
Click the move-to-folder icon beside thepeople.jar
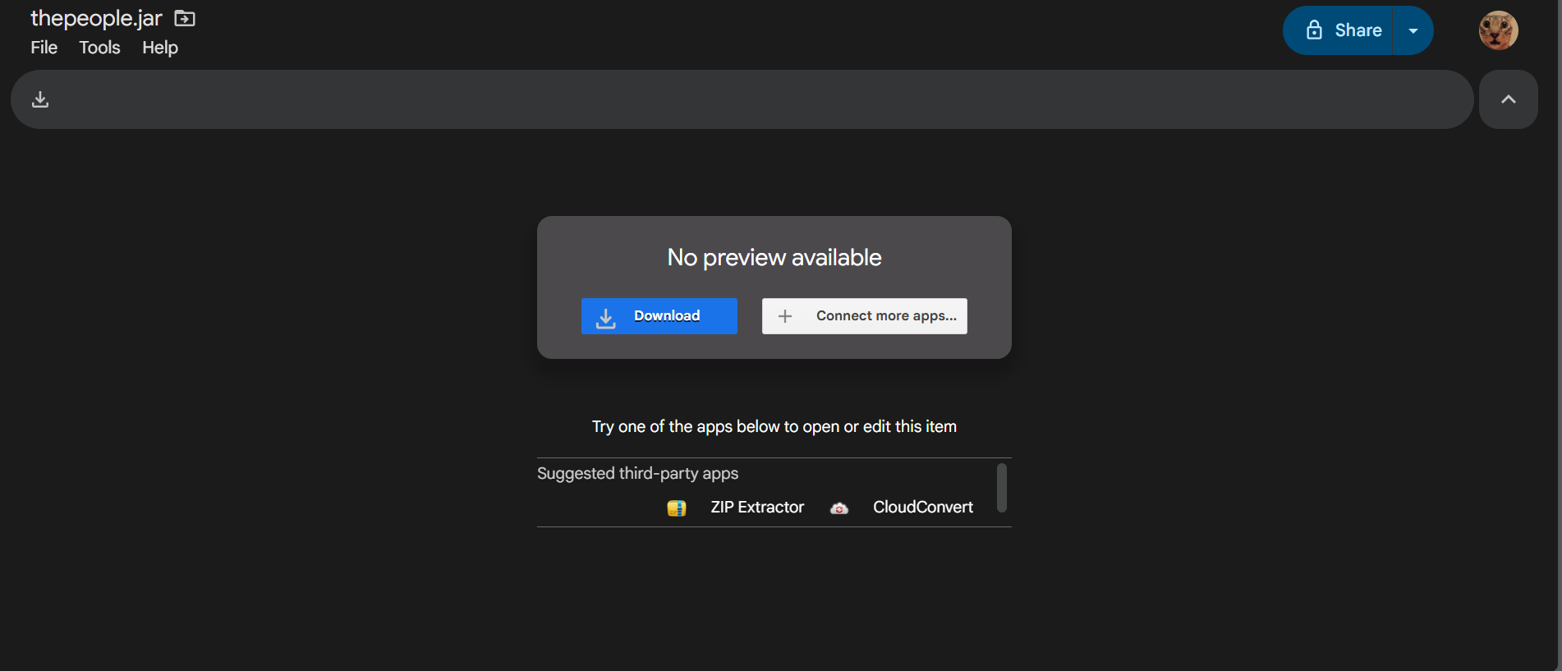(185, 18)
